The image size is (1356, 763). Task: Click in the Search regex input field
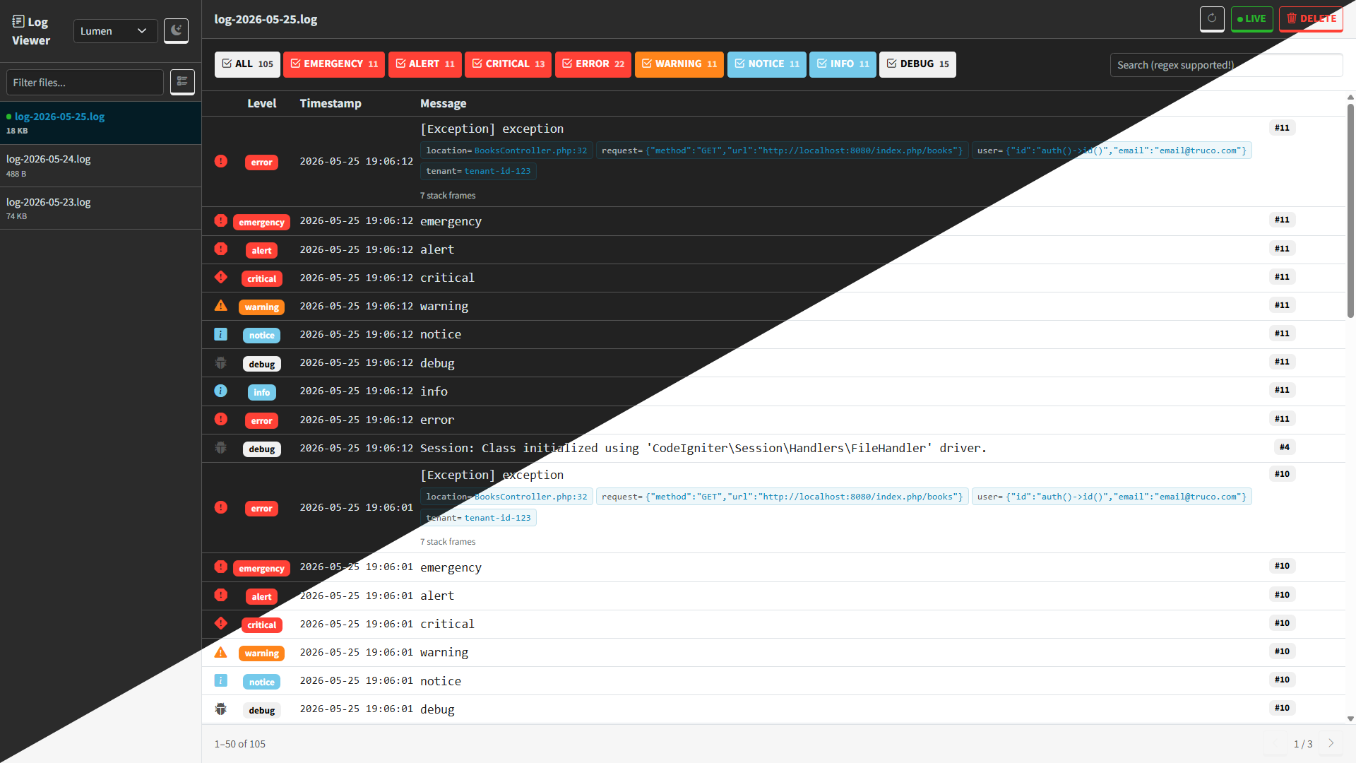[x=1226, y=65]
